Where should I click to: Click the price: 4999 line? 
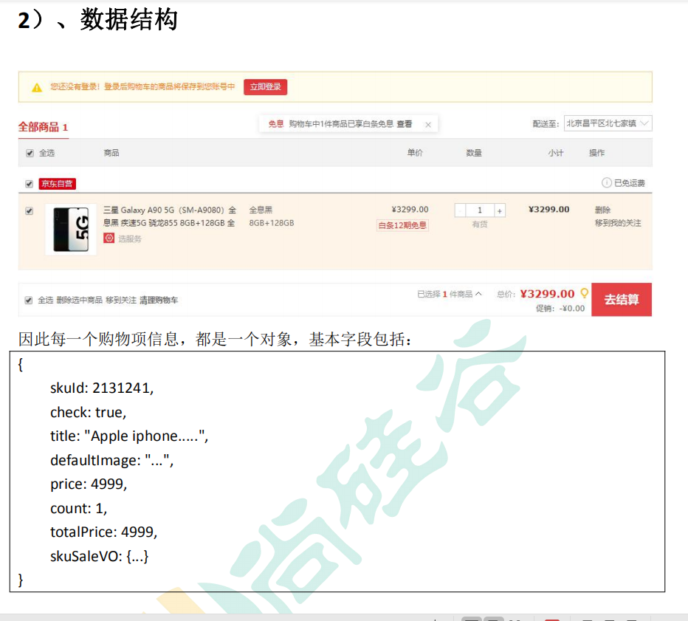click(89, 484)
